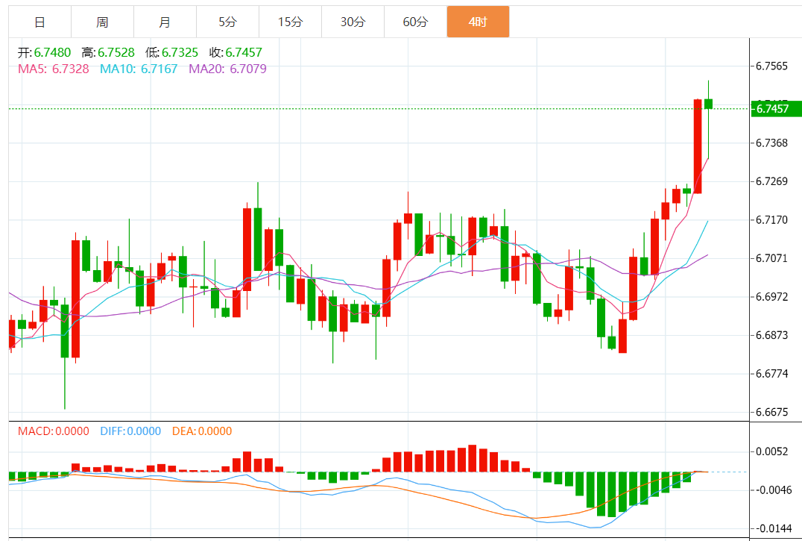
Task: Click the green current price tag 6.7457
Action: tap(776, 108)
